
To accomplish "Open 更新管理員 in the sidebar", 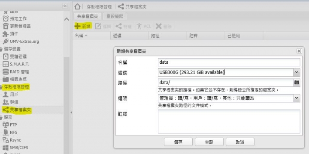I will click(17, 26).
